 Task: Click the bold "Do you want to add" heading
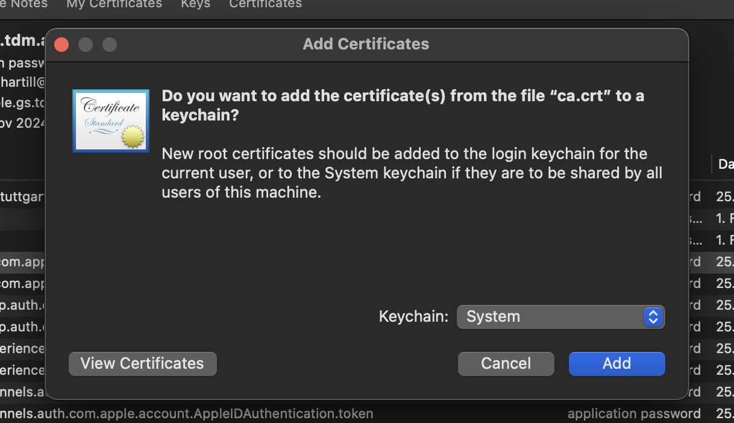[x=403, y=105]
